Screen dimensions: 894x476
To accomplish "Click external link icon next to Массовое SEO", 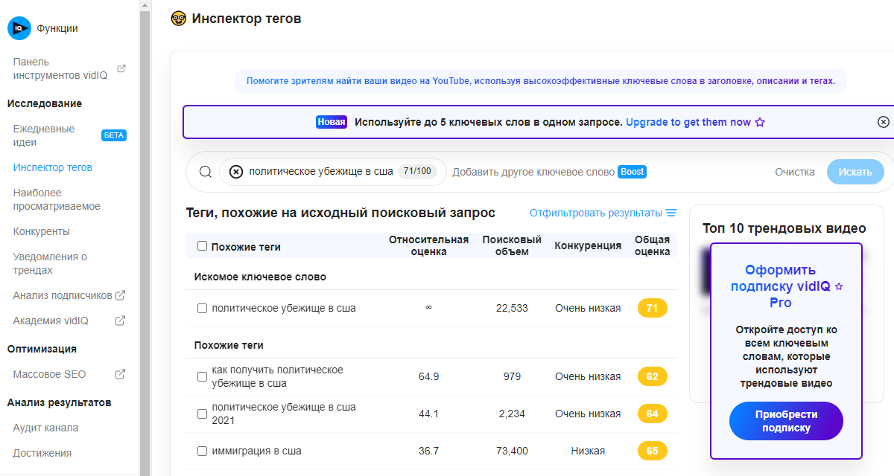I will pos(120,374).
